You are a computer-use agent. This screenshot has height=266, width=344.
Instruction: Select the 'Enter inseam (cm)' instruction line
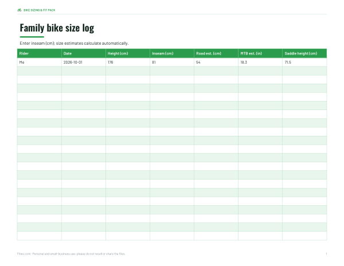pos(74,43)
